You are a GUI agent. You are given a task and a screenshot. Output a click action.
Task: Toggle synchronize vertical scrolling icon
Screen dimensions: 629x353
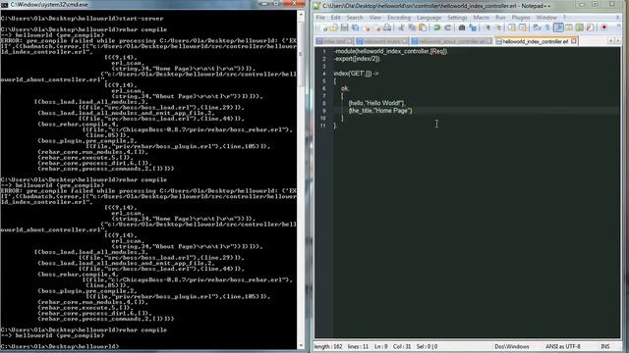[512, 27]
